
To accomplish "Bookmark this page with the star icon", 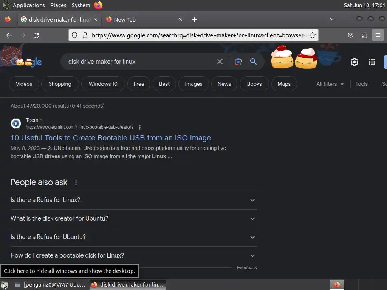I will click(313, 35).
